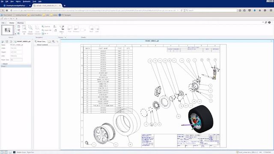Click the second icon in left panel tab row
Screen dimensions: 274x154
point(7,41)
